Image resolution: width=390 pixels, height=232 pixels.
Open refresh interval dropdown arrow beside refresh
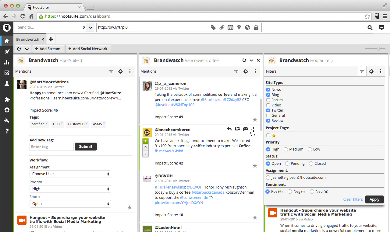[x=27, y=49]
